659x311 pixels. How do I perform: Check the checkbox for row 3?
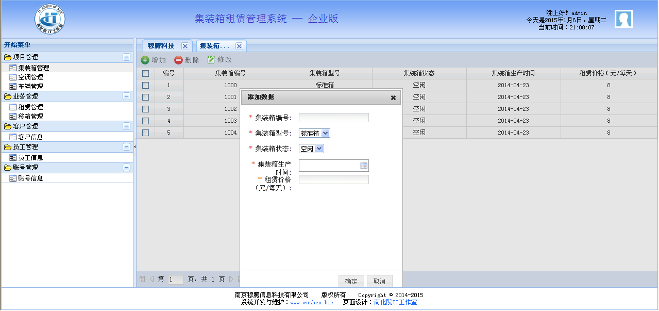[146, 109]
